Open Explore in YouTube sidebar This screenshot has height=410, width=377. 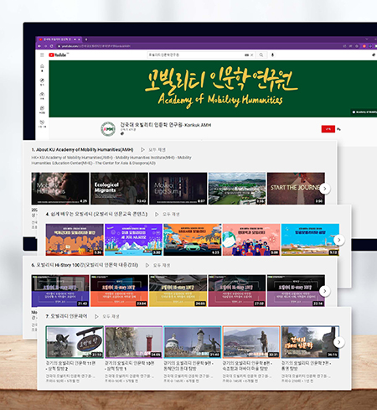[42, 81]
